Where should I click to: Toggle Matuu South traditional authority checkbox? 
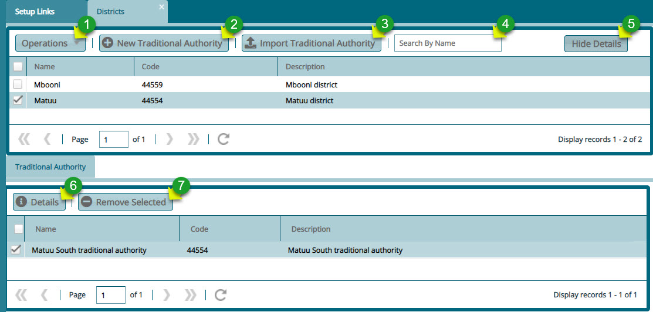pos(16,250)
